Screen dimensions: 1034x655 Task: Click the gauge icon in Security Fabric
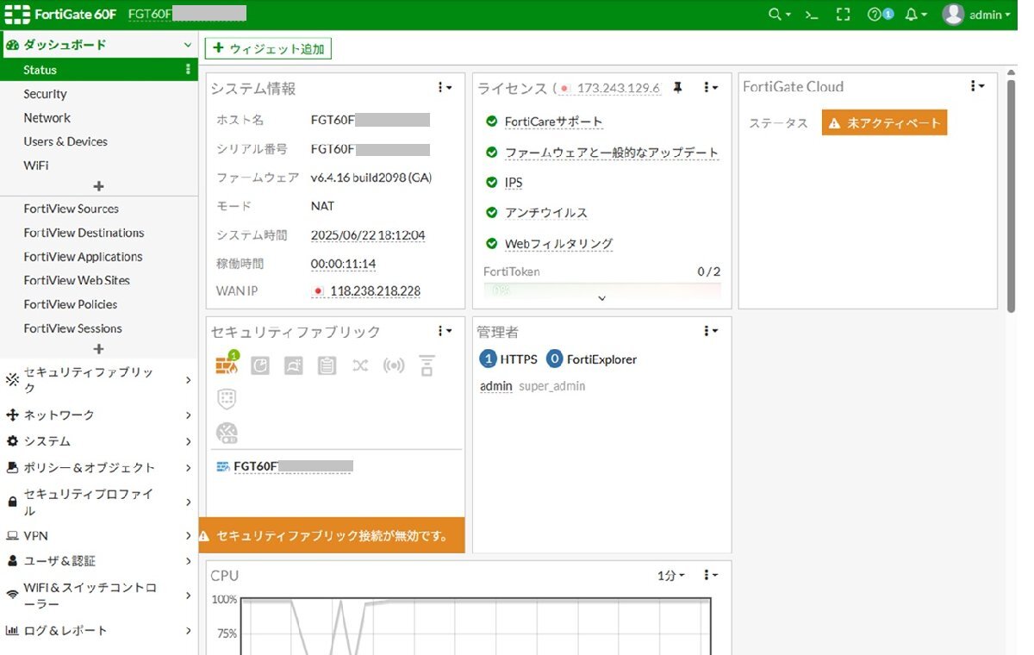click(x=227, y=433)
